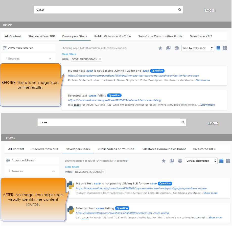Select Salesforce KB 2 tab in the AFTER example
This screenshot has width=232, height=226.
(x=204, y=149)
